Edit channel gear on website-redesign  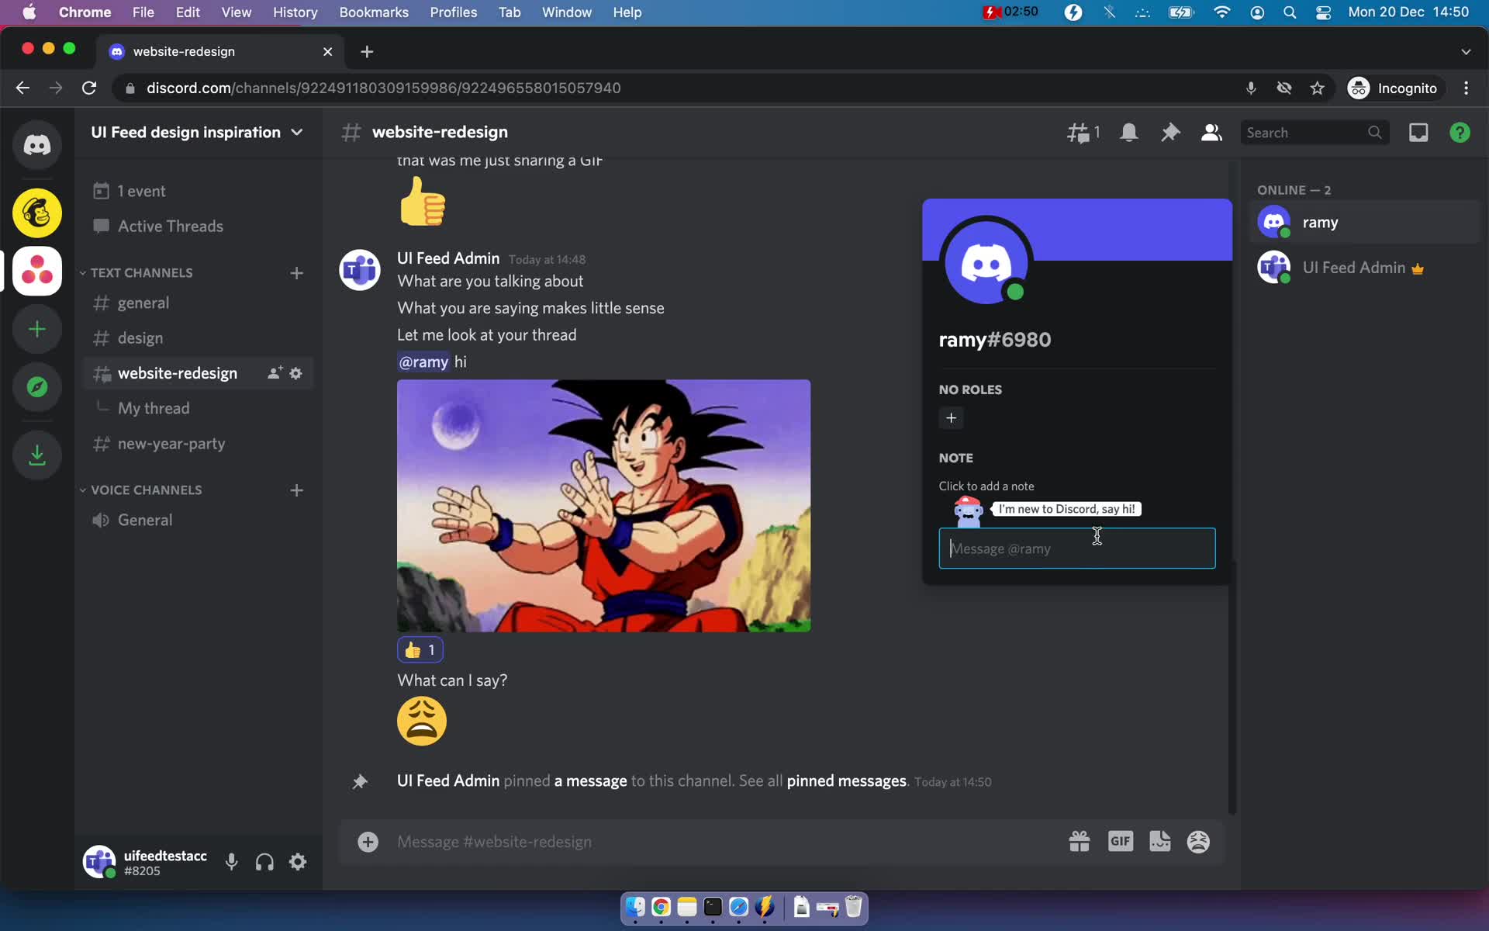pos(295,373)
